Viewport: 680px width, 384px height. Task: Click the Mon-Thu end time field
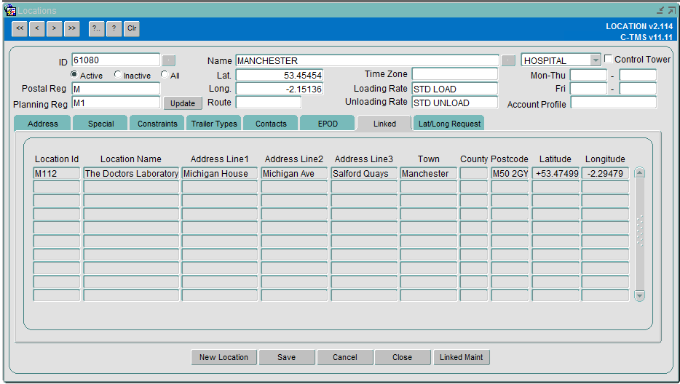tap(638, 75)
